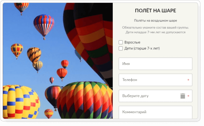Screen dimensions: 204x126
Task: Click the calendar icon in date field
Action: pos(183,96)
